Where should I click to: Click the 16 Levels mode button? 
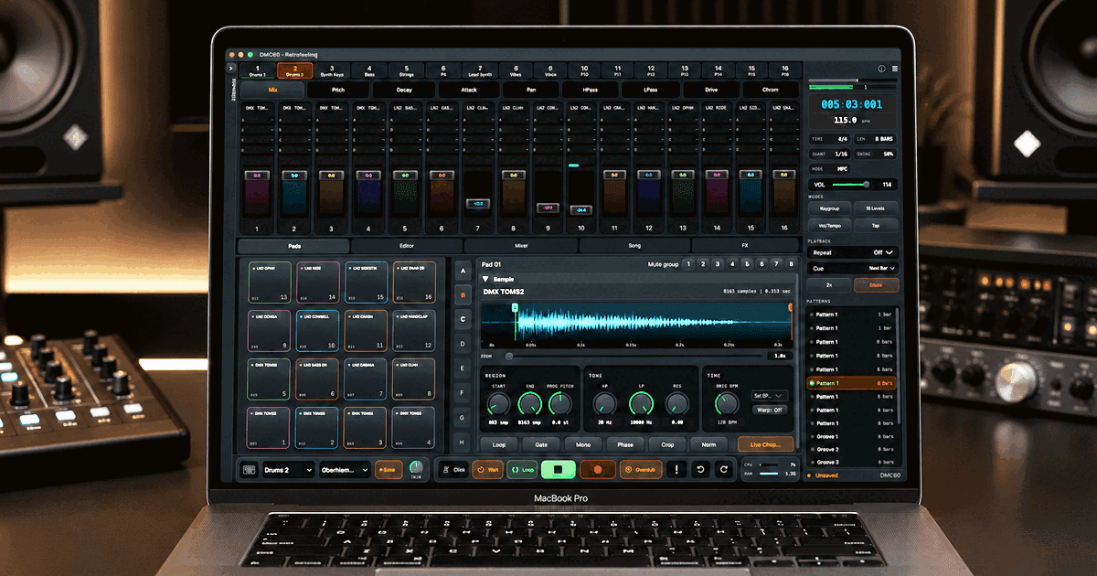click(x=876, y=208)
